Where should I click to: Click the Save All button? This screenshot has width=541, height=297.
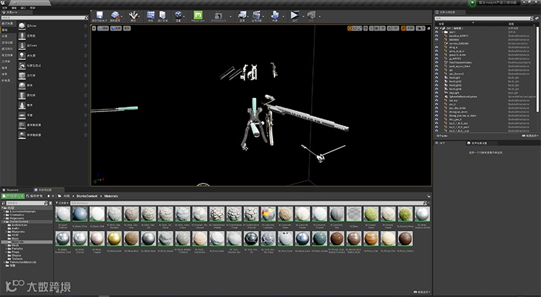click(x=34, y=196)
